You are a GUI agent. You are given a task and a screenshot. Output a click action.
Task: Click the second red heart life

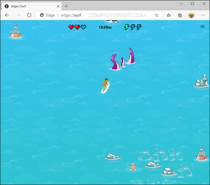point(77,27)
